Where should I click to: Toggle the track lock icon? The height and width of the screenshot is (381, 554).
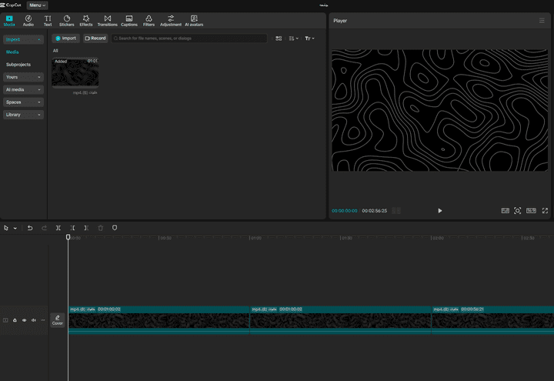15,320
